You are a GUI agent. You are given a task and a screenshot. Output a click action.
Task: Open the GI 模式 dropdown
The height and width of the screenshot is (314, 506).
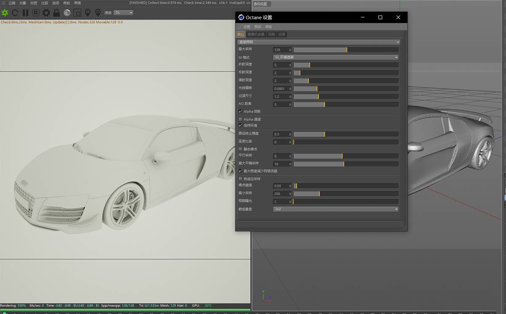pos(336,57)
